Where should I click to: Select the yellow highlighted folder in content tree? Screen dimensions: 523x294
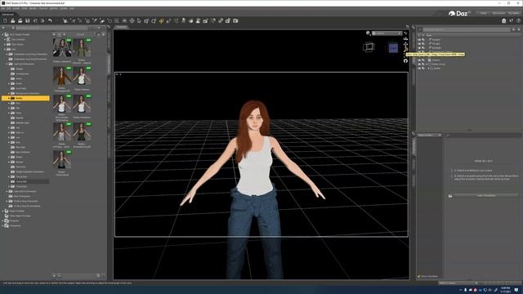click(x=25, y=98)
